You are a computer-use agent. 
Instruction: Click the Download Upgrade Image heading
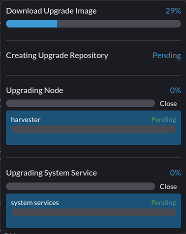51,11
